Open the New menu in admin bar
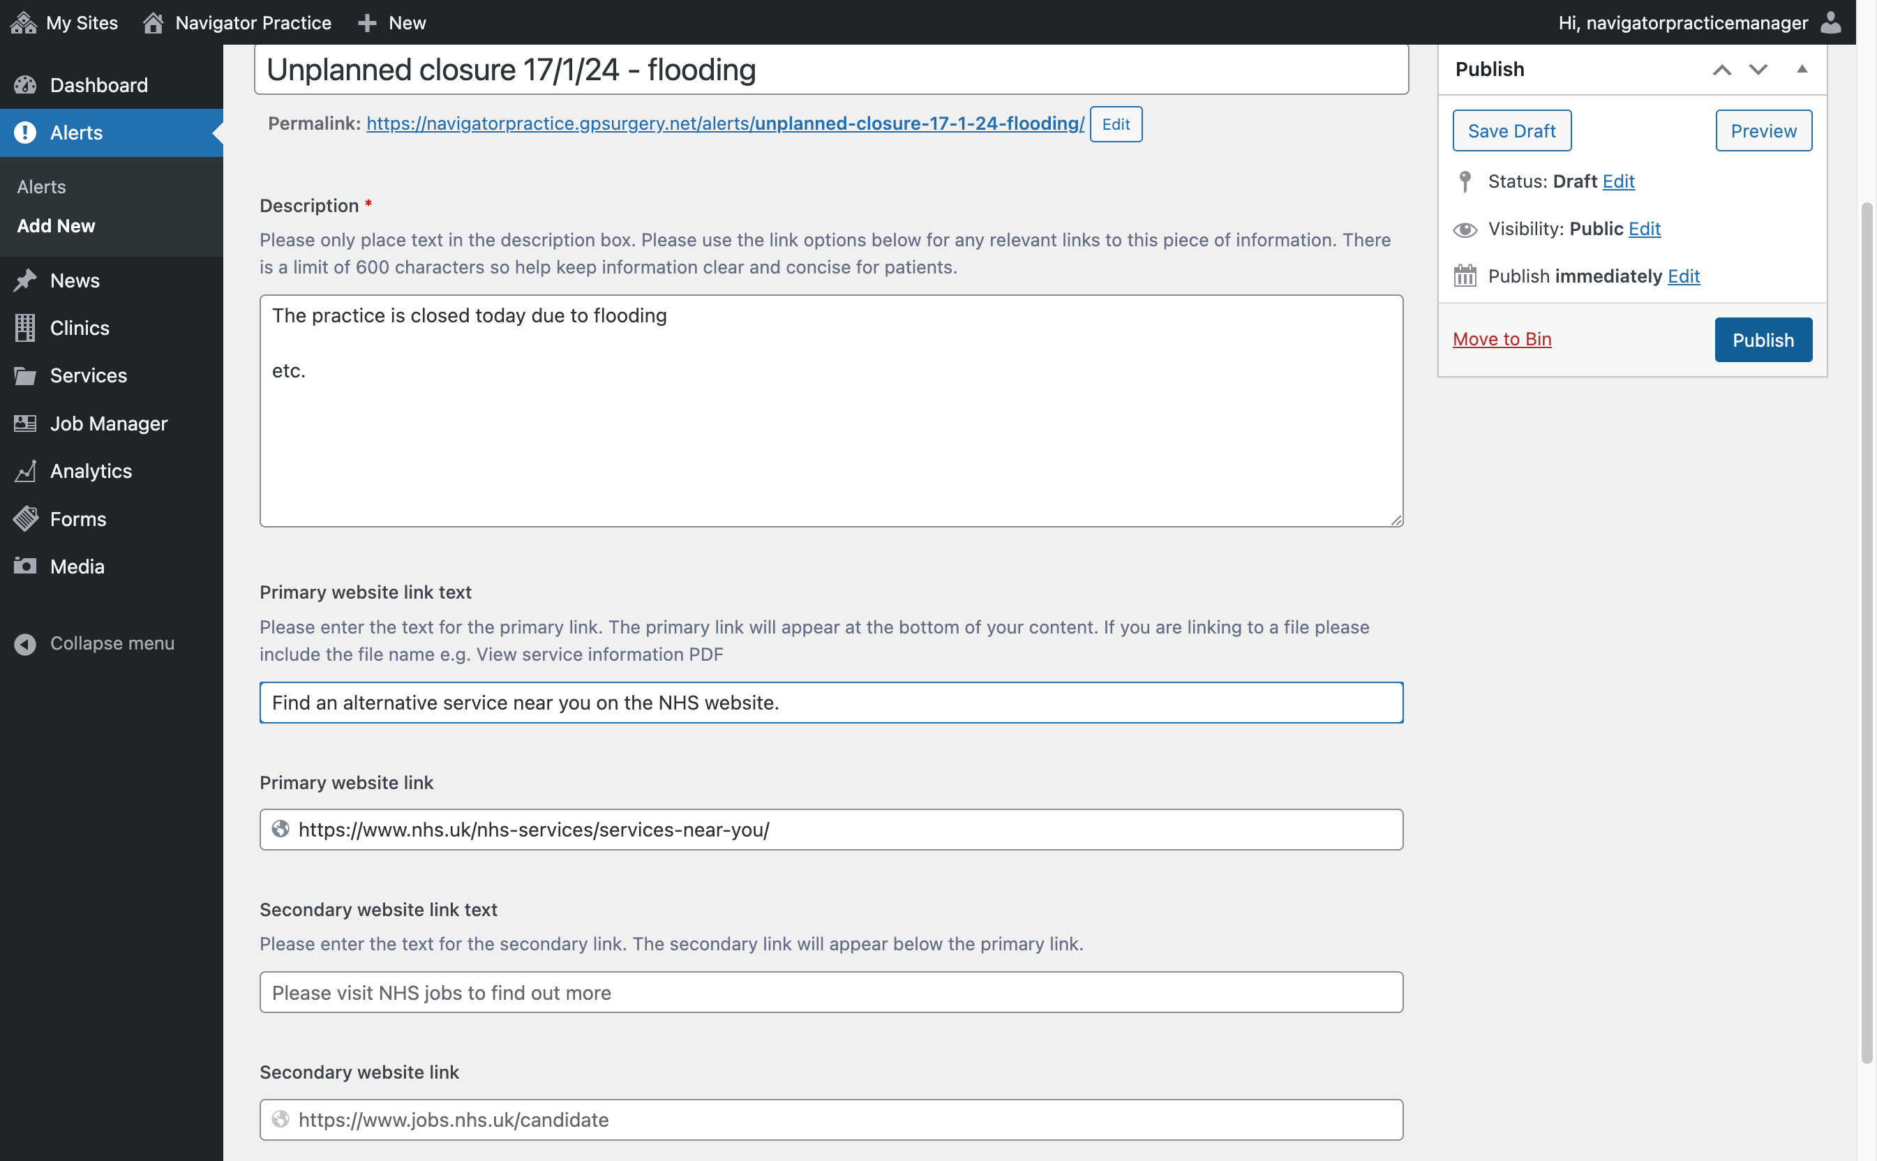 (x=391, y=22)
